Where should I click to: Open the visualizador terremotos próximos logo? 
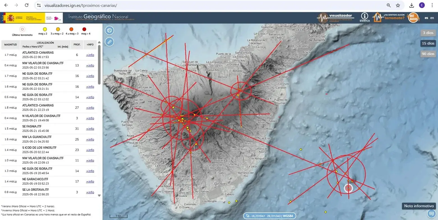[336, 18]
